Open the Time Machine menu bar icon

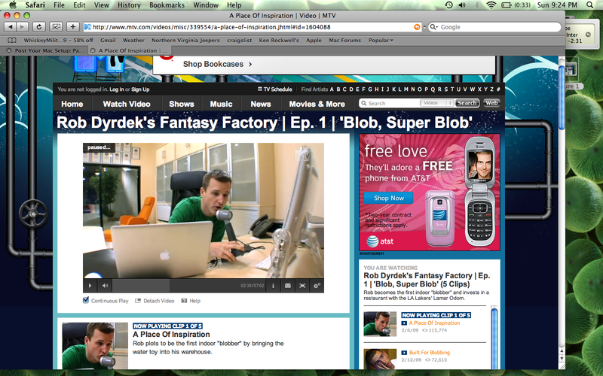coord(448,5)
